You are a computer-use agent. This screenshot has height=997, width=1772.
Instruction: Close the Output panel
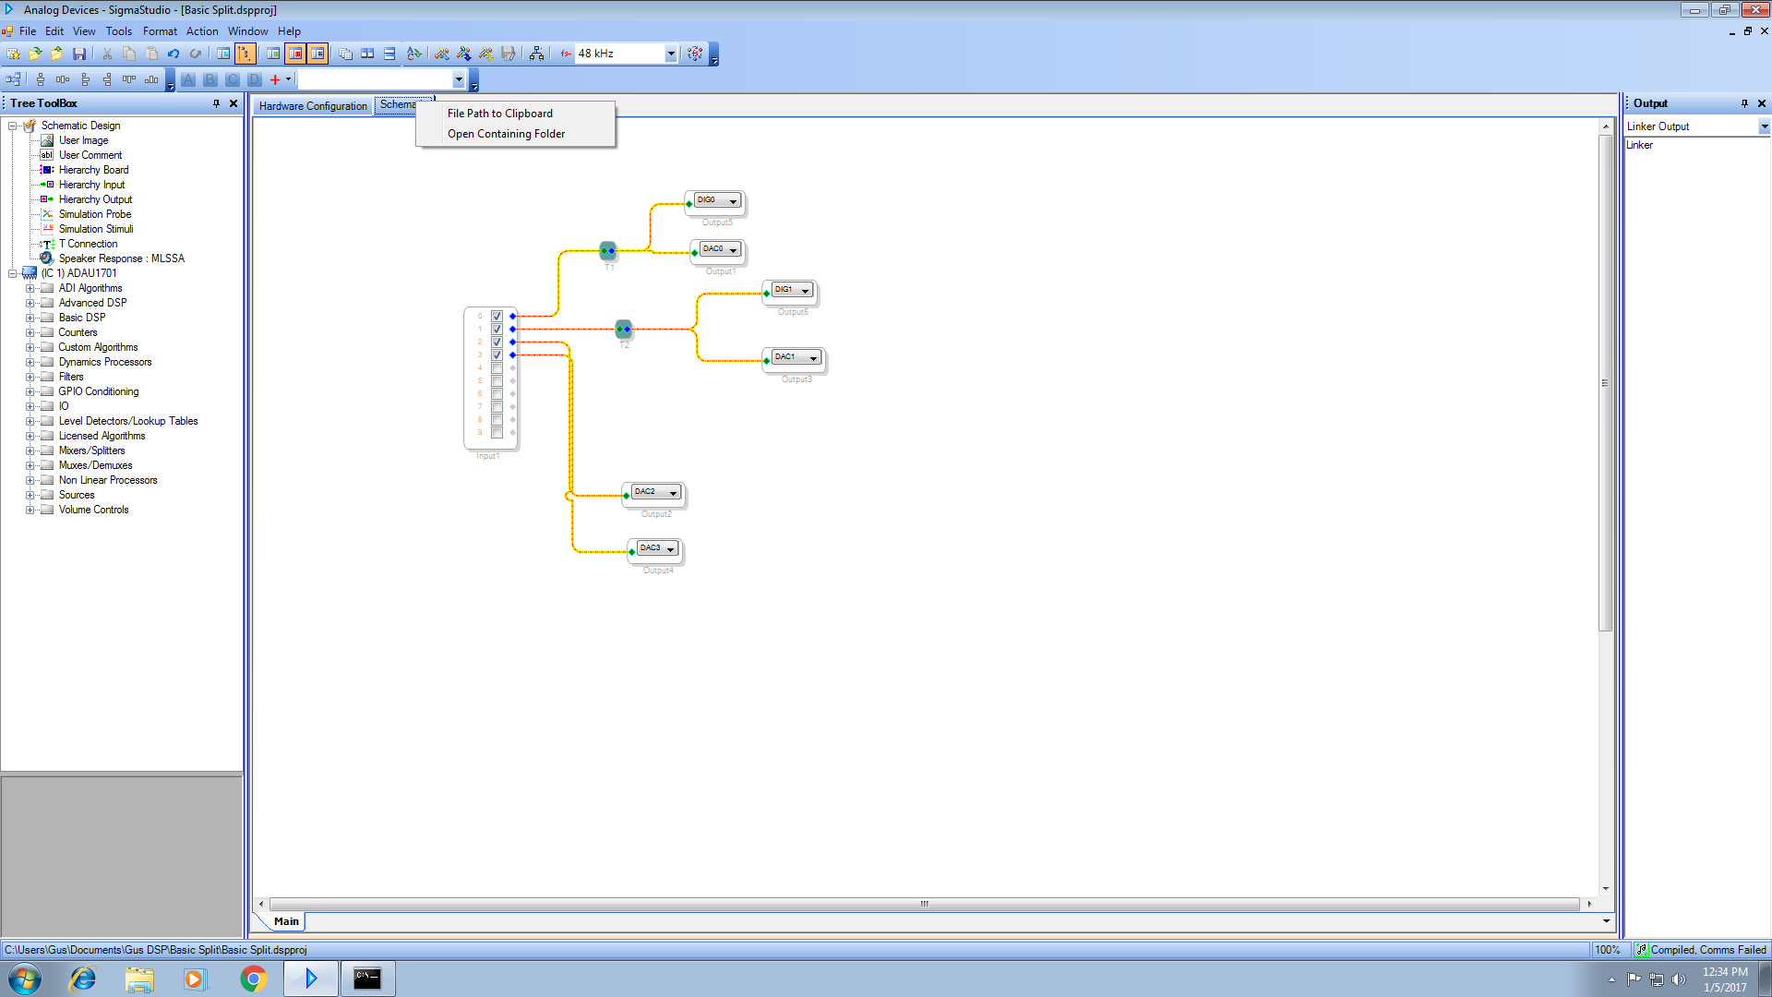pos(1762,103)
